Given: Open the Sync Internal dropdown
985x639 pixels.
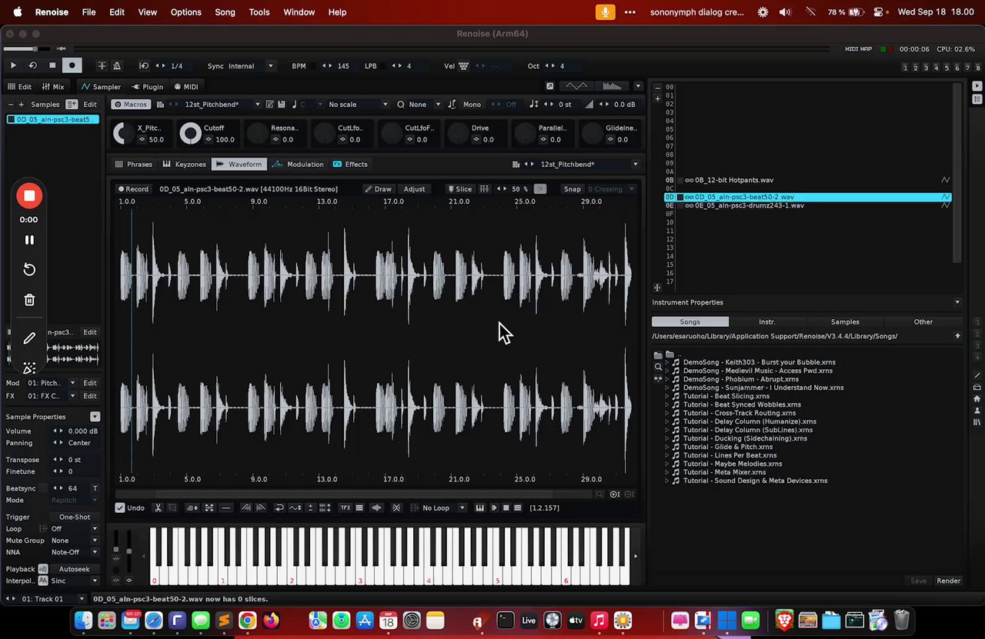Looking at the screenshot, I should coord(240,66).
